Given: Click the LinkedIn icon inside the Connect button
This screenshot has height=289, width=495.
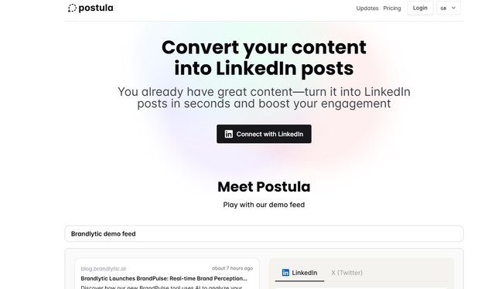Looking at the screenshot, I should (x=229, y=134).
